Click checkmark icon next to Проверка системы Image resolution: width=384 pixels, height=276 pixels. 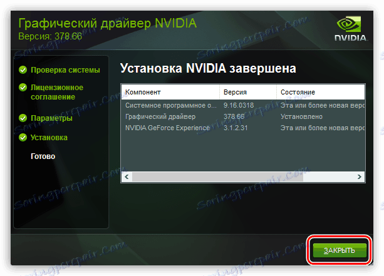[x=23, y=70]
